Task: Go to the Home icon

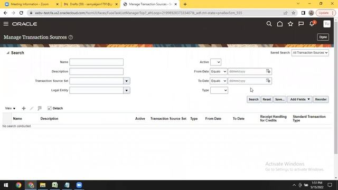Action: pyautogui.click(x=280, y=24)
